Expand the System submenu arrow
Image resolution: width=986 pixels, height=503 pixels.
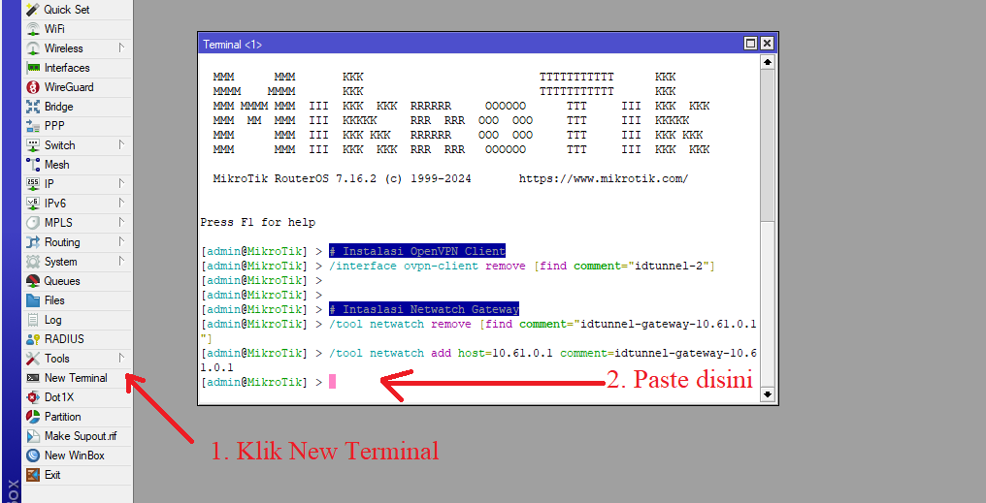121,262
